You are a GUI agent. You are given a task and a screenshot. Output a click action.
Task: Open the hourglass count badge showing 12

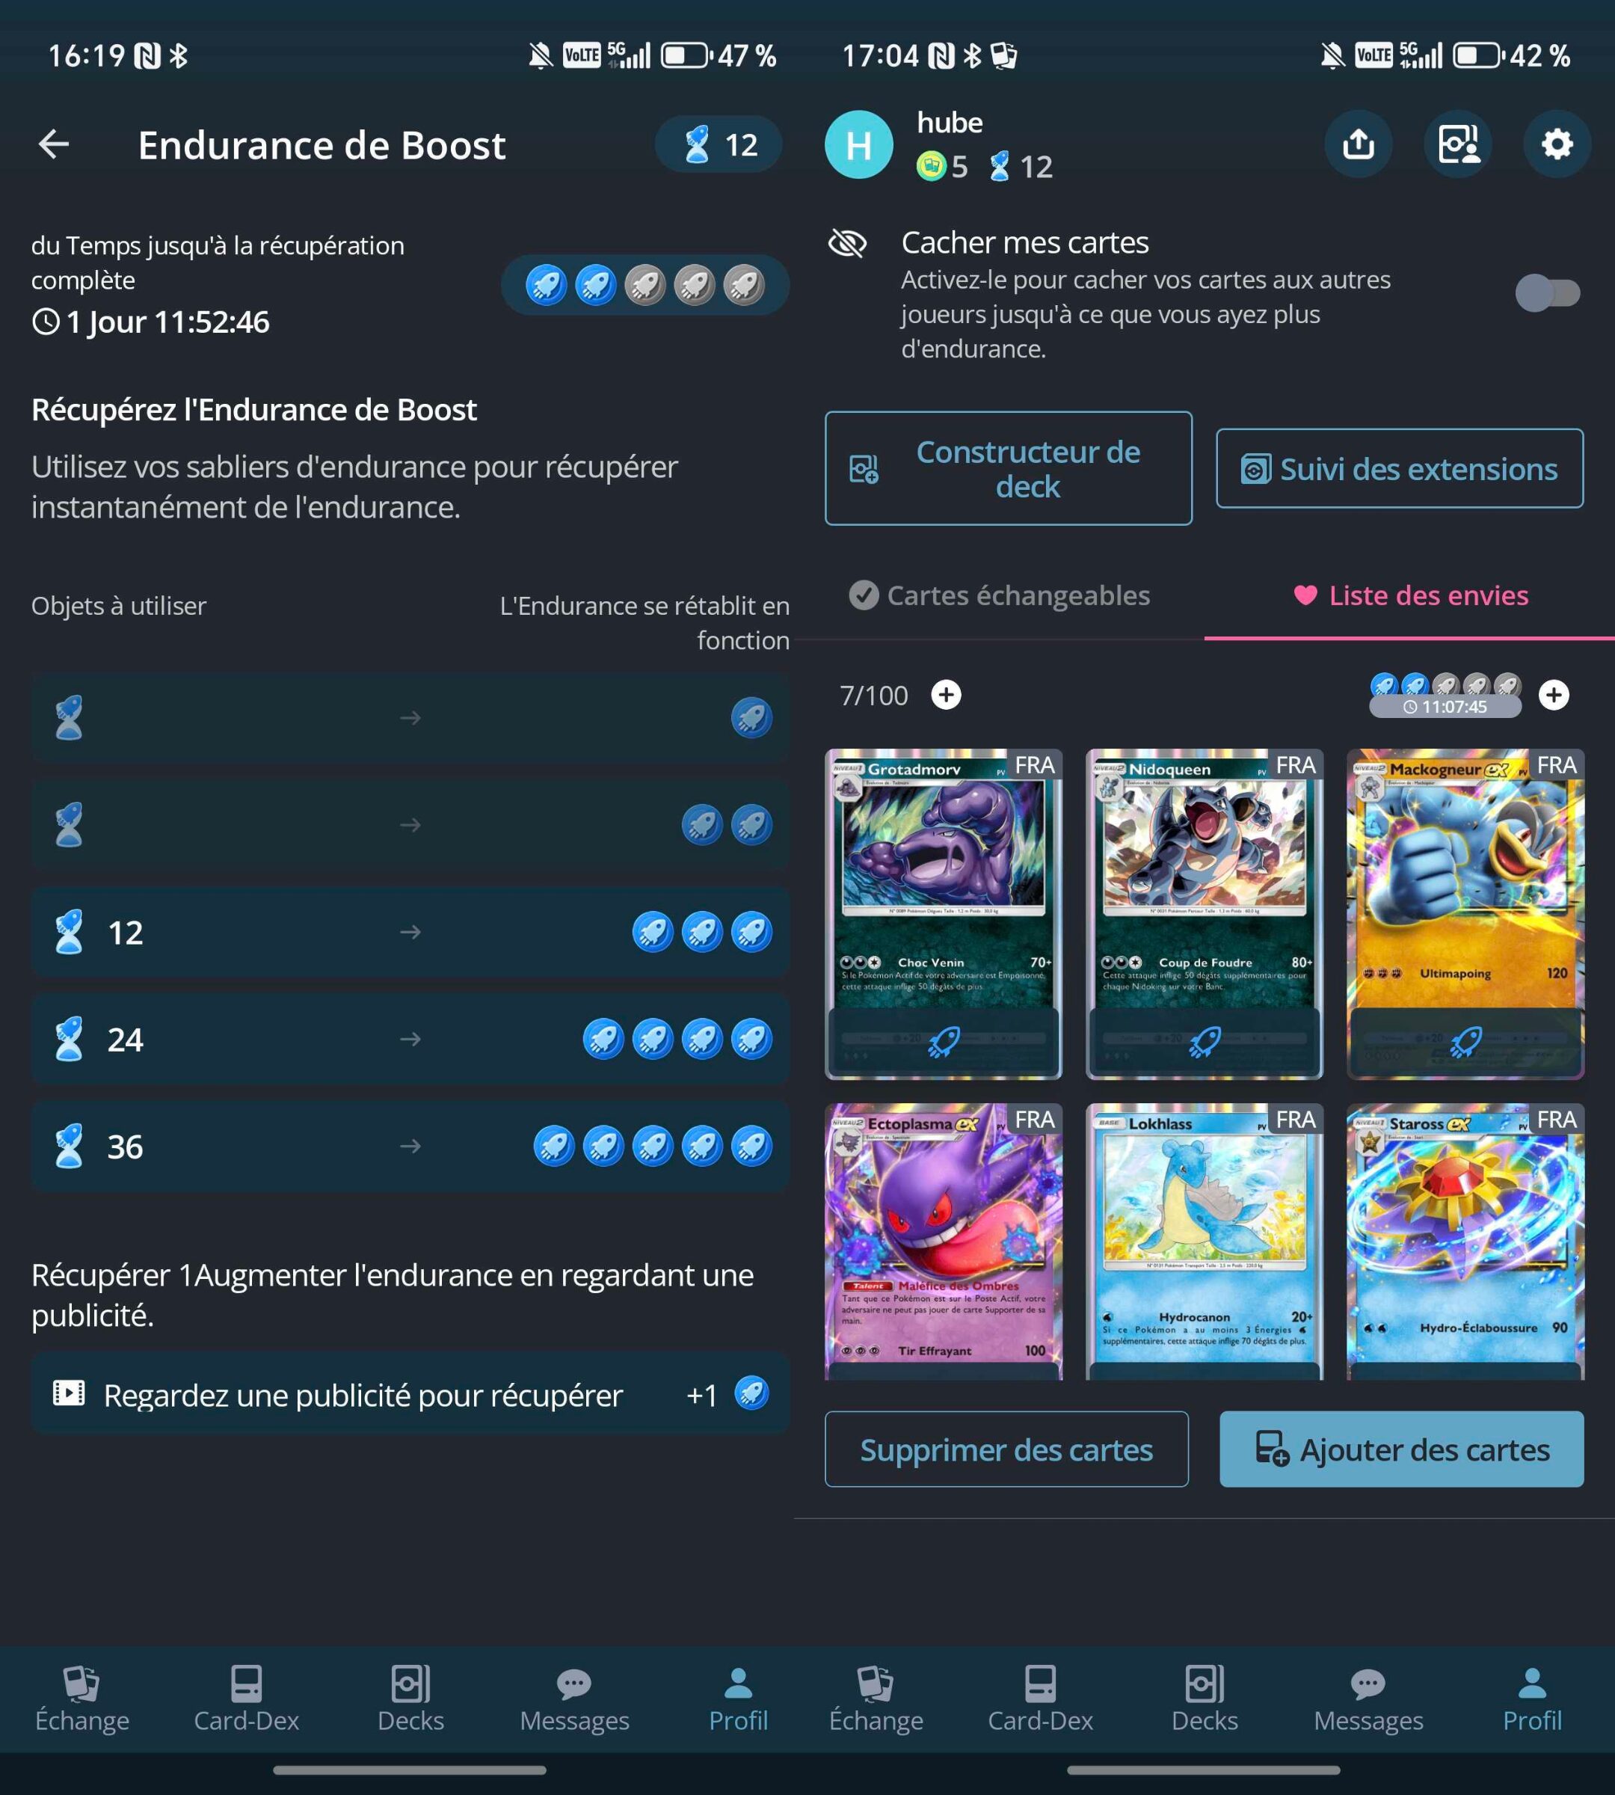(719, 144)
